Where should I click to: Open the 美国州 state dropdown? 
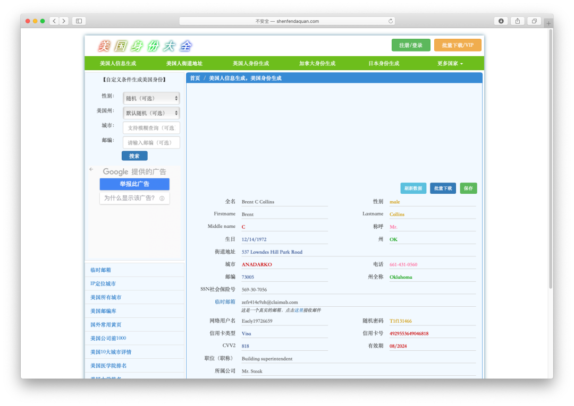pos(151,113)
